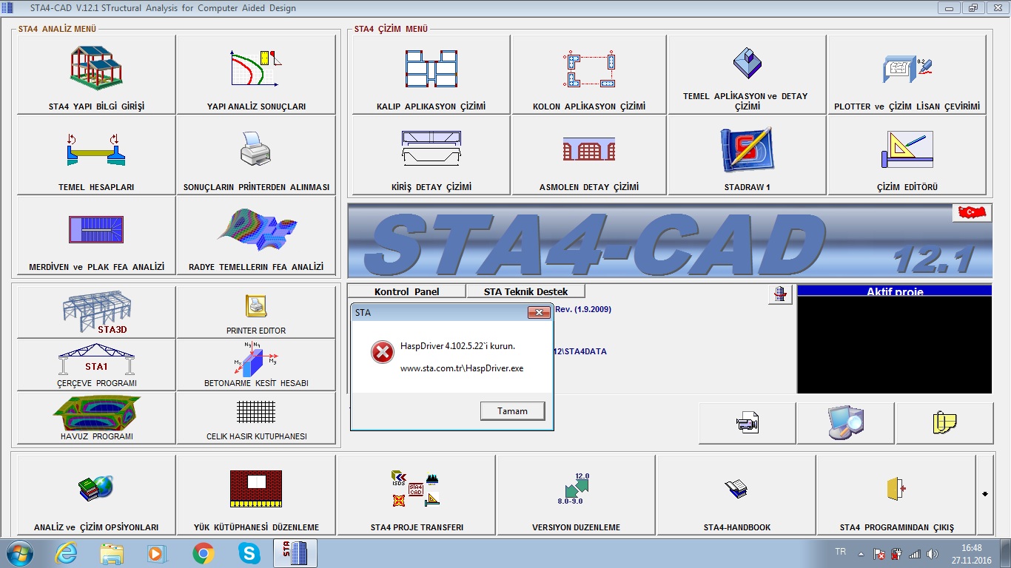Image resolution: width=1011 pixels, height=568 pixels.
Task: Open the STA3D steel structure program
Action: [x=96, y=312]
